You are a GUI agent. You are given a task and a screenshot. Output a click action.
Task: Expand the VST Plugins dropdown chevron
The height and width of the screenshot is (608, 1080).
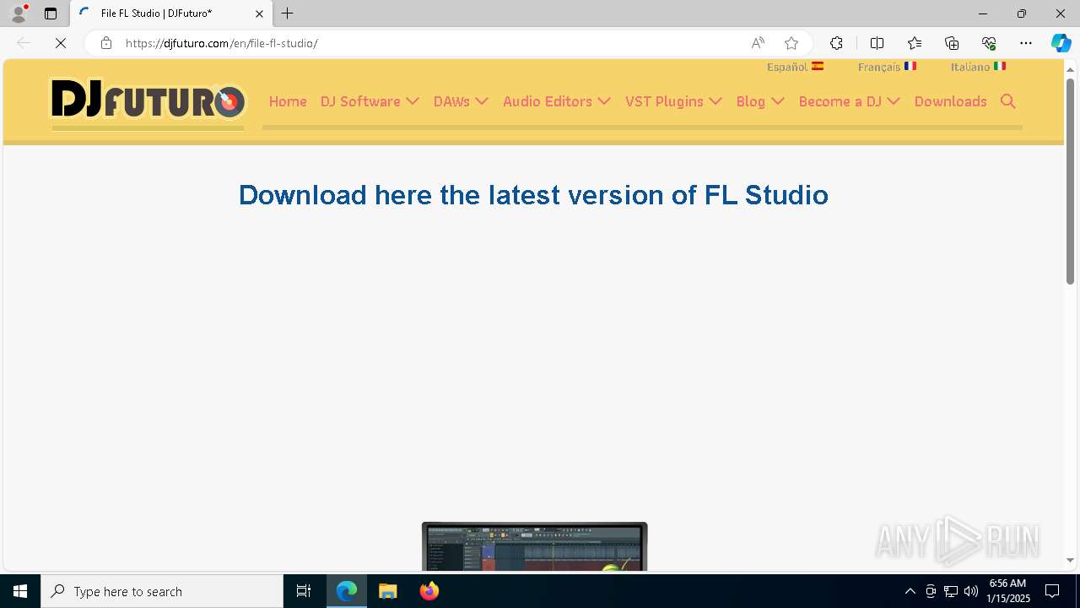coord(715,101)
